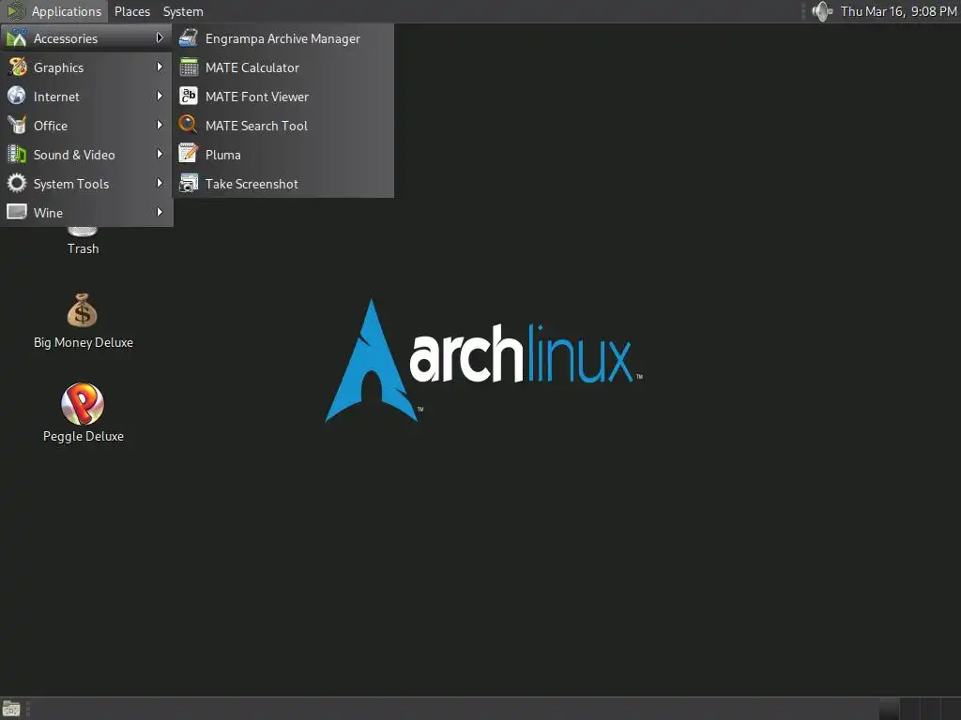
Task: Select the Accessories category
Action: pos(86,37)
